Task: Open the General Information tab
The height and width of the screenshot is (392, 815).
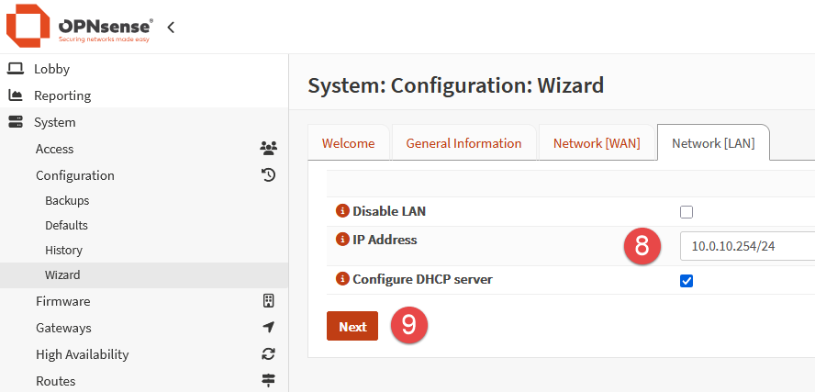Action: 463,143
